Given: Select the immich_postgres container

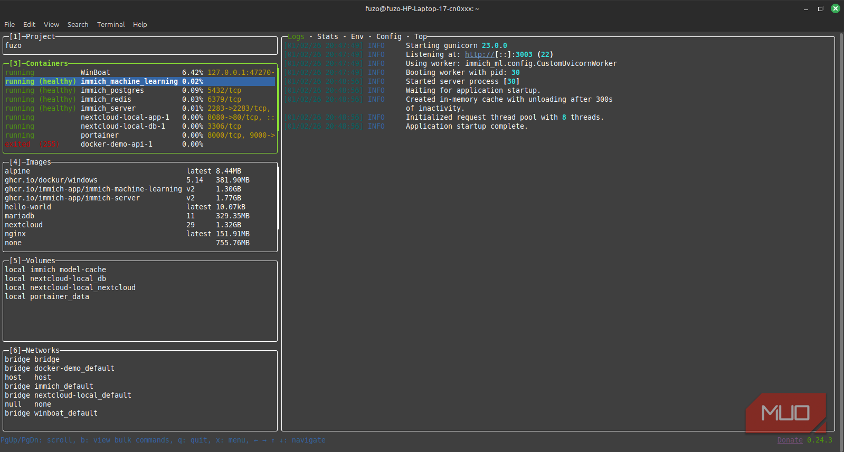Looking at the screenshot, I should pos(140,90).
